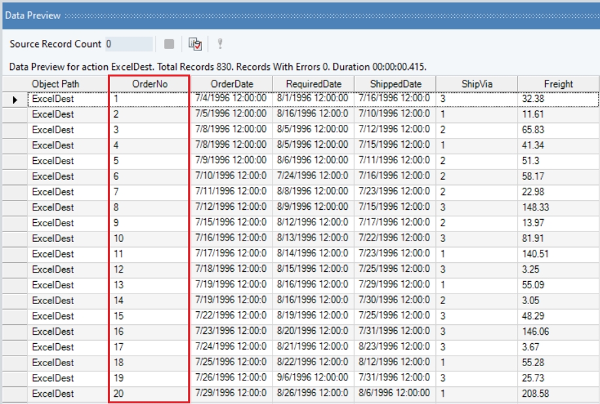
Task: Click the Stop preview square icon
Action: pos(169,44)
